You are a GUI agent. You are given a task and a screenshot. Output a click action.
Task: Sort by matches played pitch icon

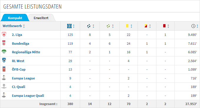pyautogui.click(x=69, y=26)
